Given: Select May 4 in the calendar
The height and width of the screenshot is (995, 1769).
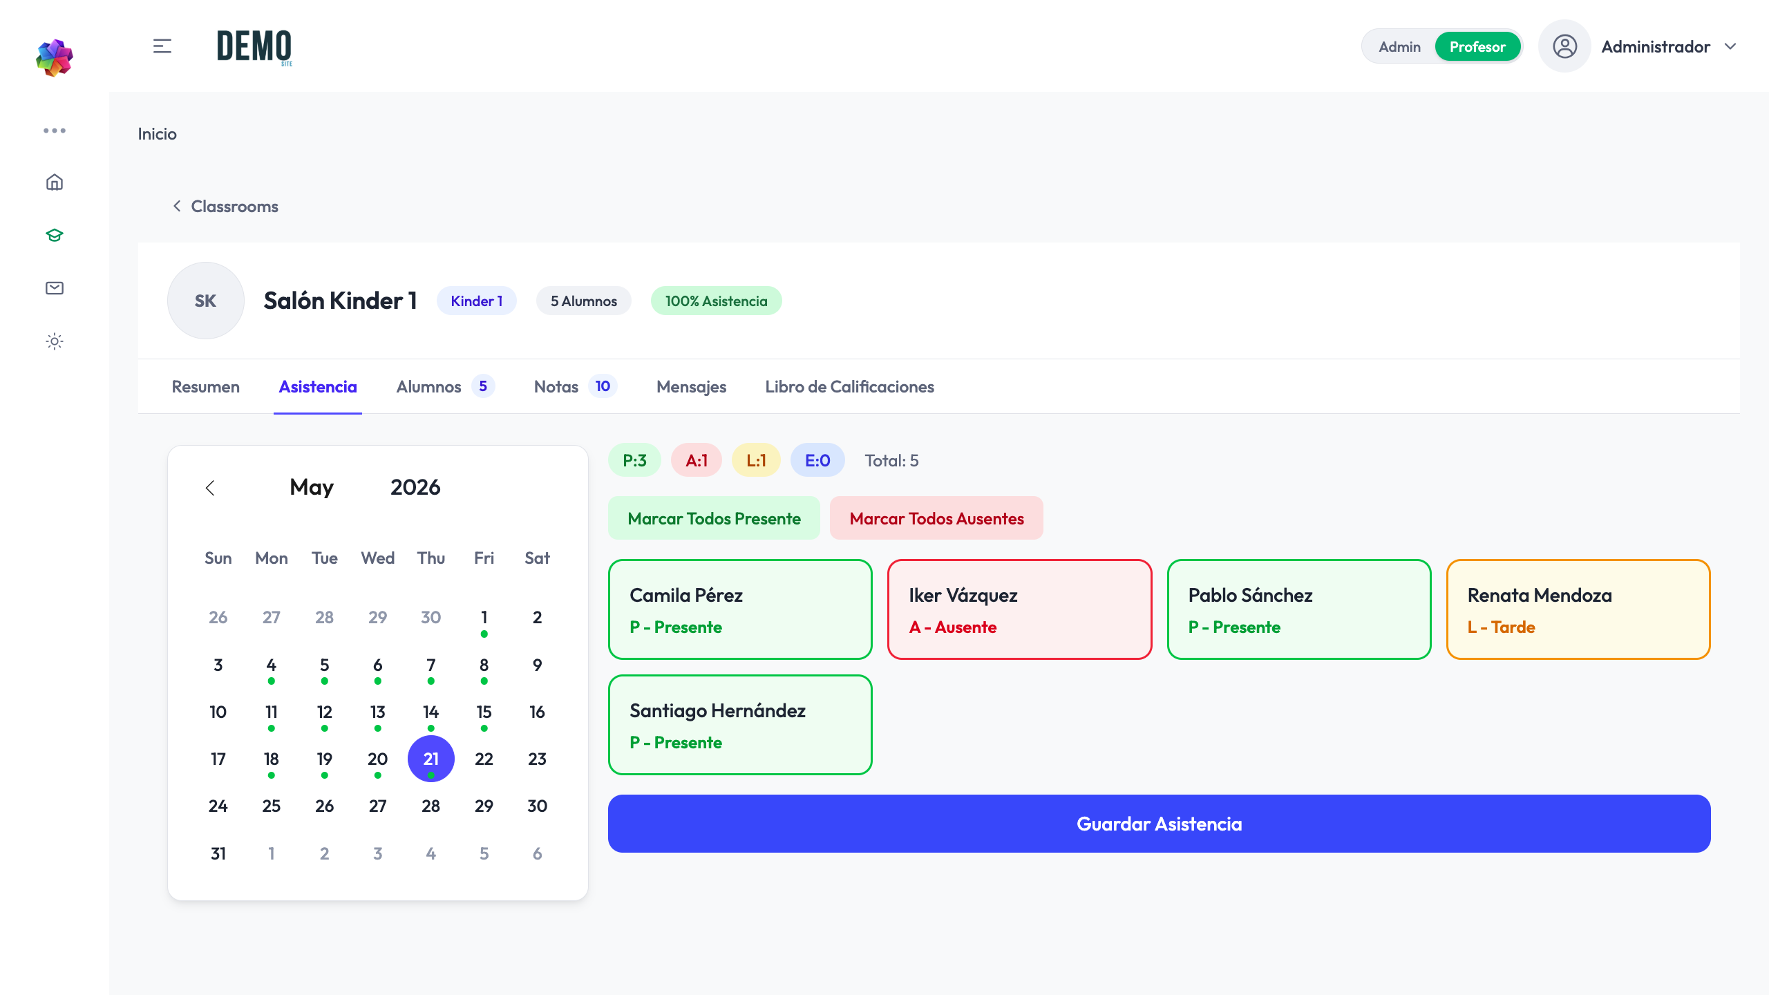Looking at the screenshot, I should pyautogui.click(x=271, y=665).
